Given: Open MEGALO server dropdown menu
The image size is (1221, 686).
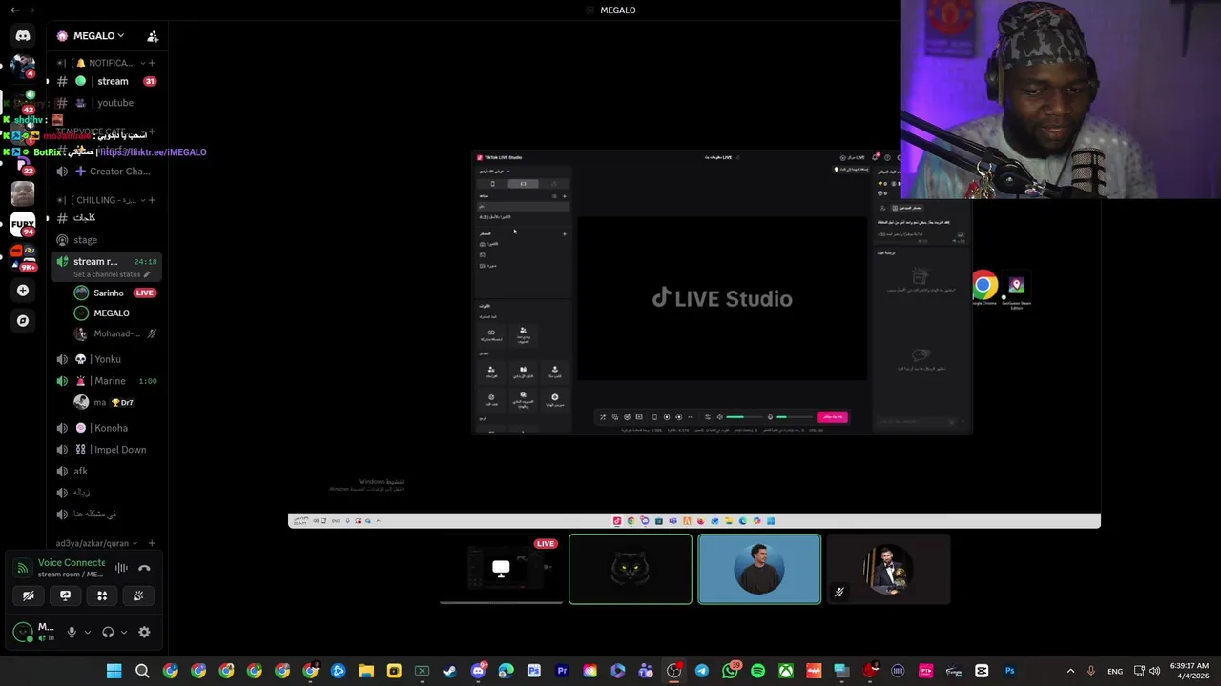Looking at the screenshot, I should pyautogui.click(x=98, y=36).
